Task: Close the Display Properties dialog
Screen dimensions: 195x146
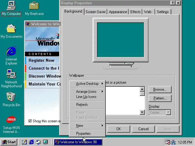Action: 178,3
